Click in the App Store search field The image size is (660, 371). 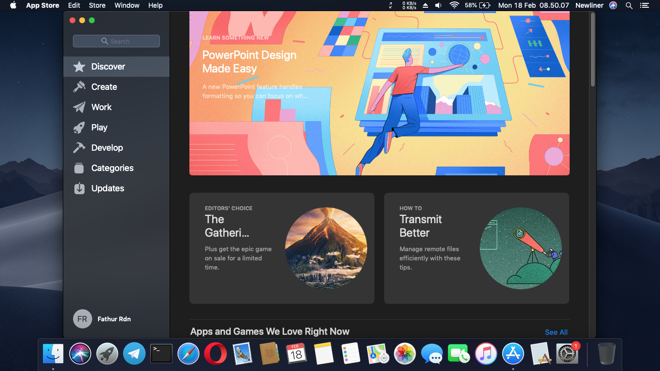116,41
